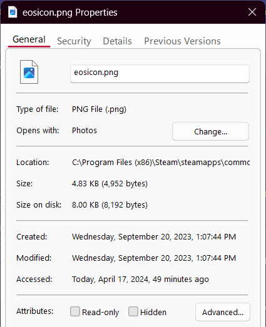
Task: Open the Advanced... attributes dialog
Action: click(223, 312)
